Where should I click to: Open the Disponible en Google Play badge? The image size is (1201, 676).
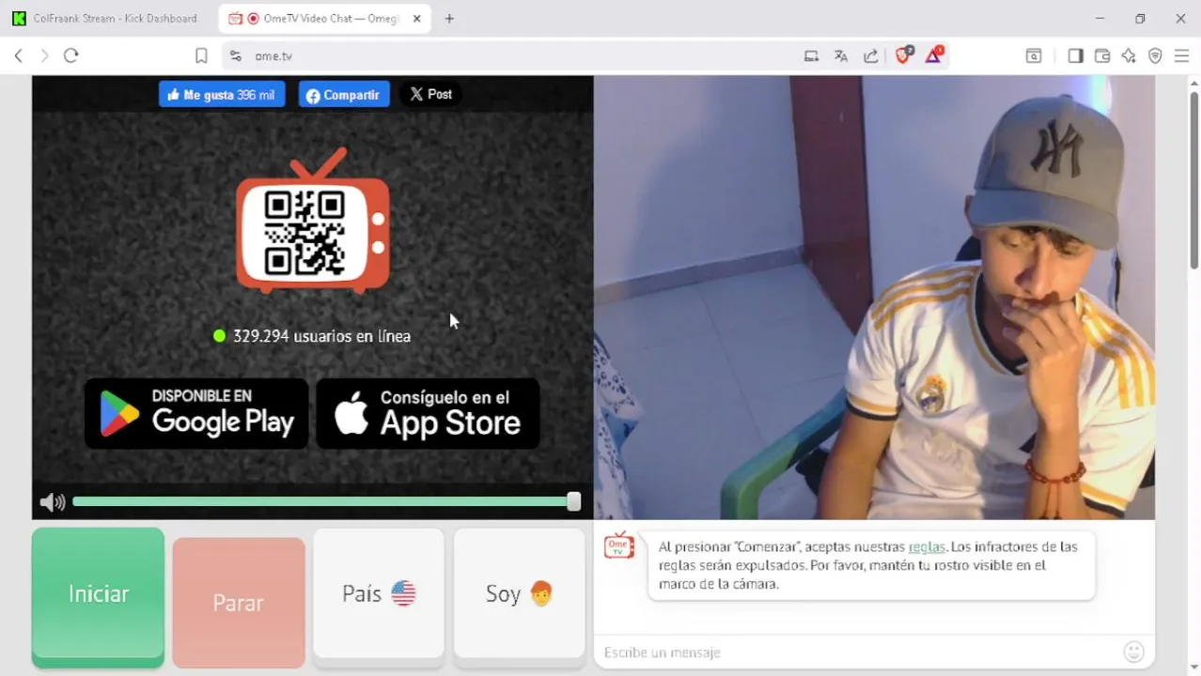click(196, 413)
